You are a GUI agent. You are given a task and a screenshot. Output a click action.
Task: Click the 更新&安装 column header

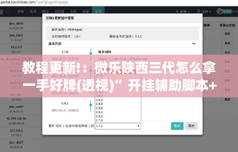(x=227, y=25)
